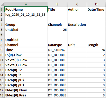Select length 3 in Eldex(0).Flow row
106x98 pixels.
click(x=96, y=90)
